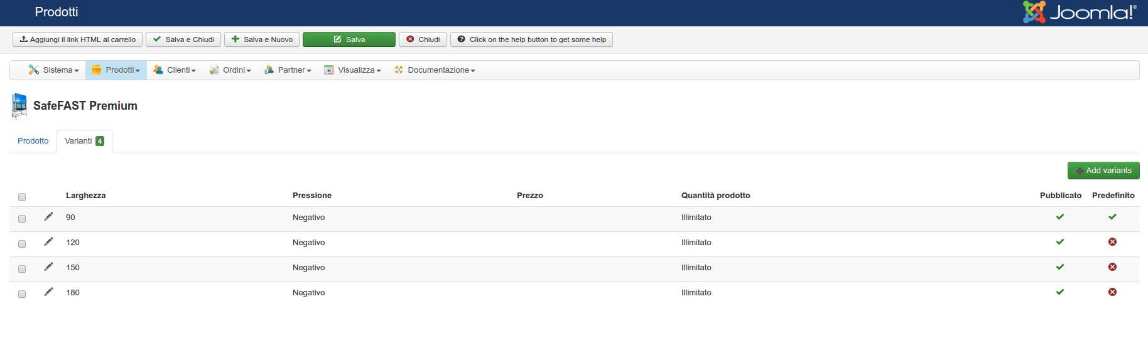Click the Prezzo column header
1148x358 pixels.
(530, 196)
